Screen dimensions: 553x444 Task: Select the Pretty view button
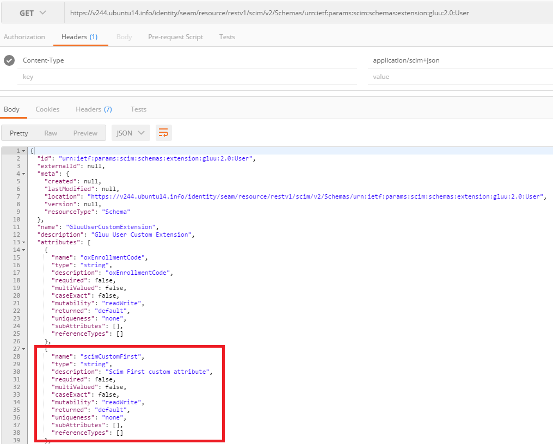(x=19, y=133)
